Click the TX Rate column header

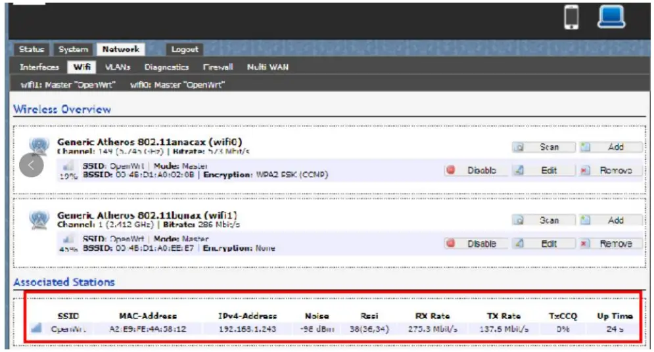point(504,316)
